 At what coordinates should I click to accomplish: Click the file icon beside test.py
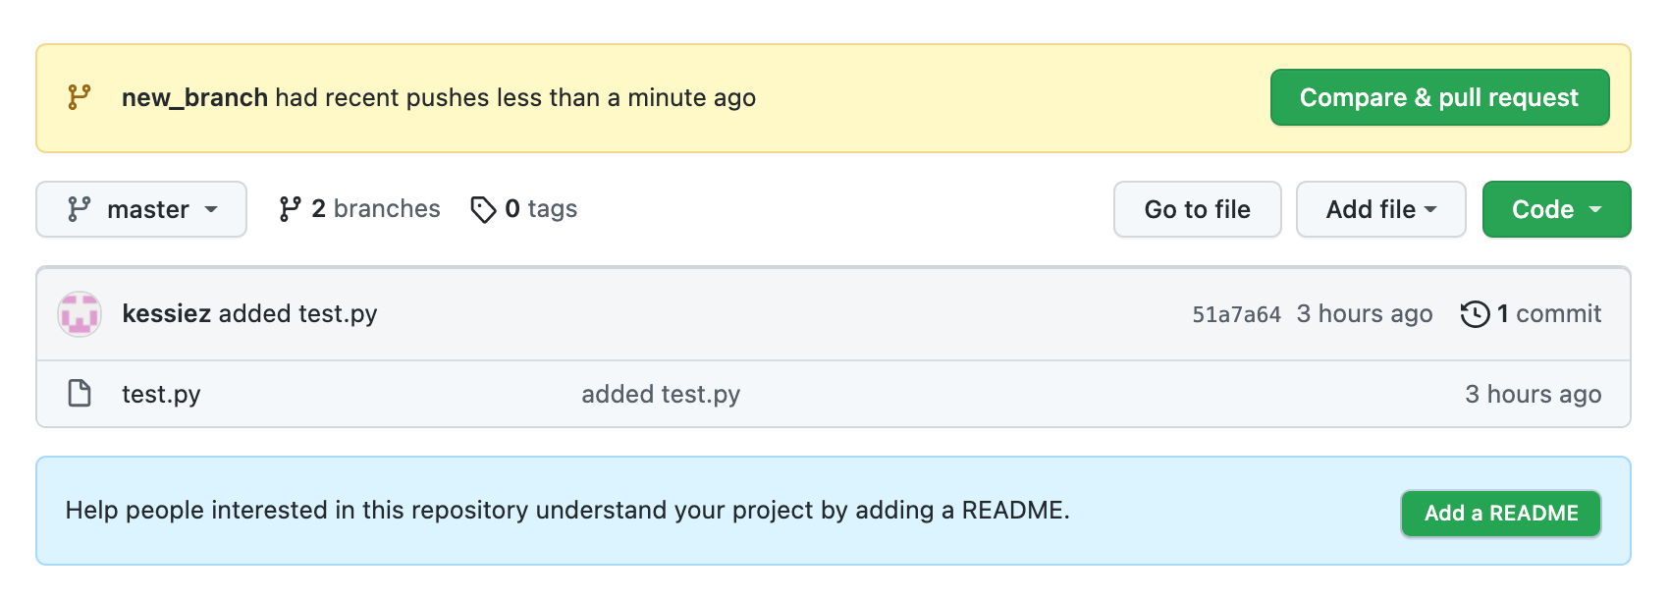coord(80,394)
